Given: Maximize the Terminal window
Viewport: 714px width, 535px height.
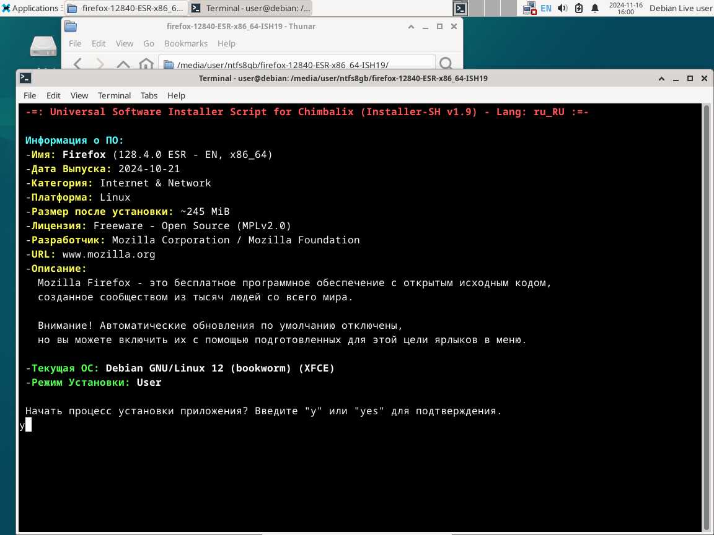Looking at the screenshot, I should [690, 78].
